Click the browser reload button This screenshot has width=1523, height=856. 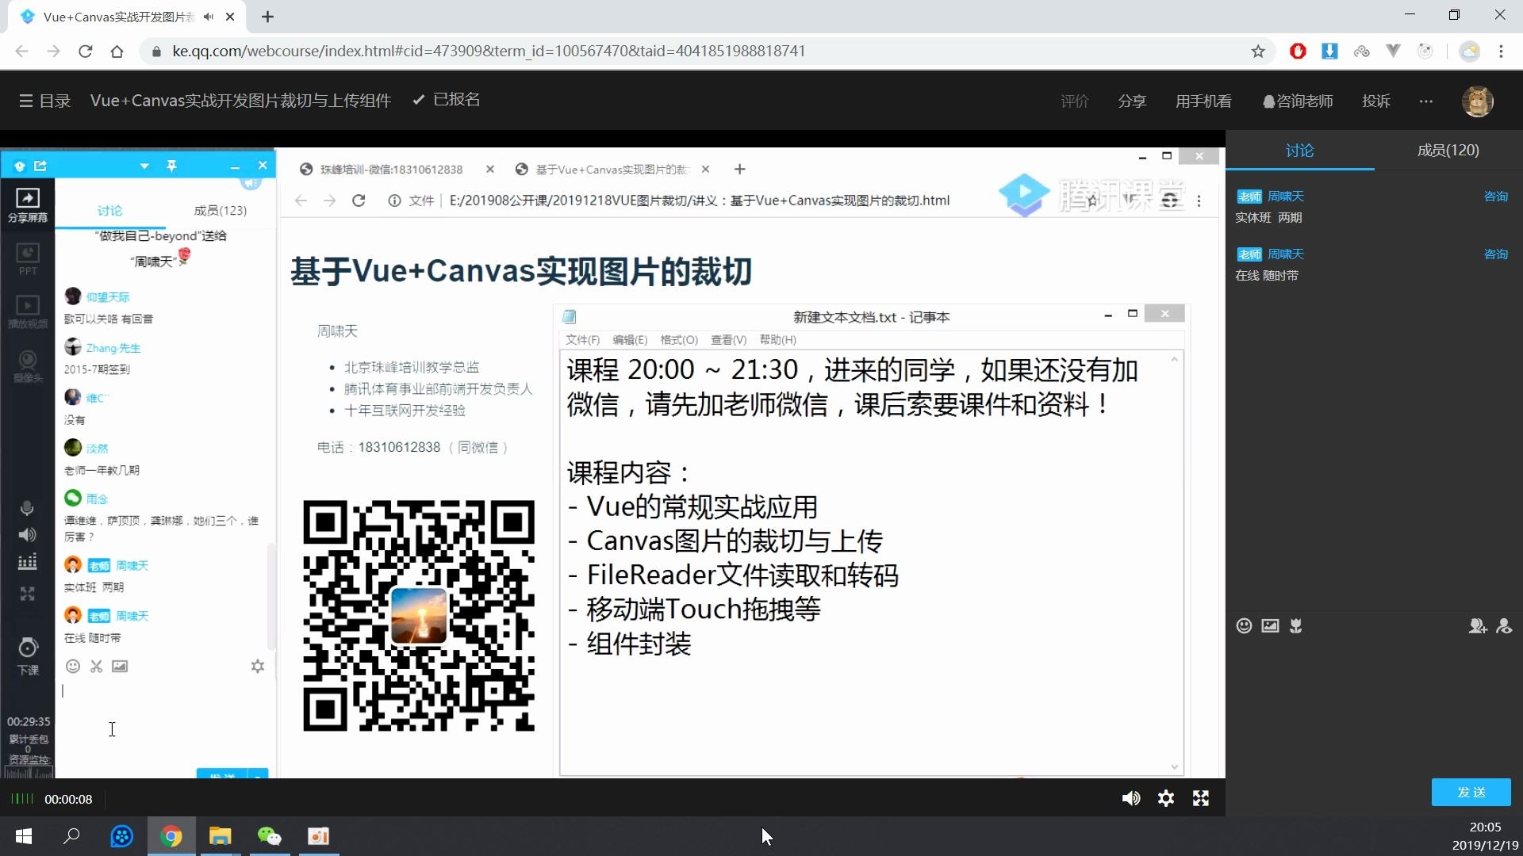tap(86, 52)
